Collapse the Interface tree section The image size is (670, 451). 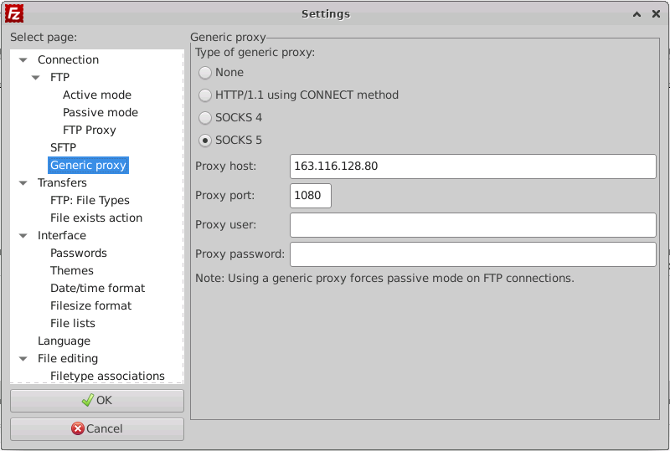tap(23, 236)
